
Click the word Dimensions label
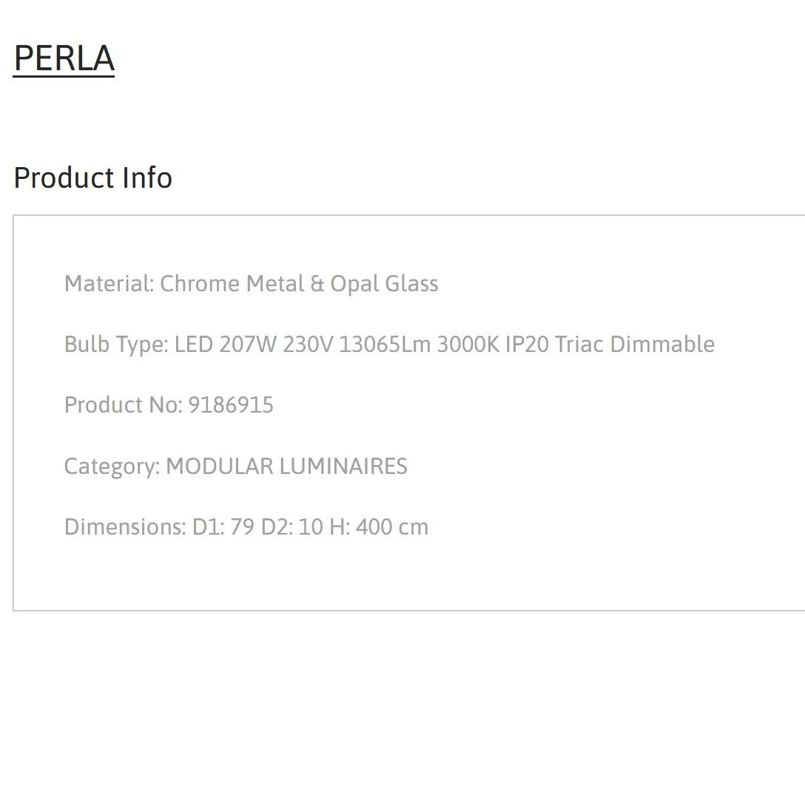tap(125, 527)
